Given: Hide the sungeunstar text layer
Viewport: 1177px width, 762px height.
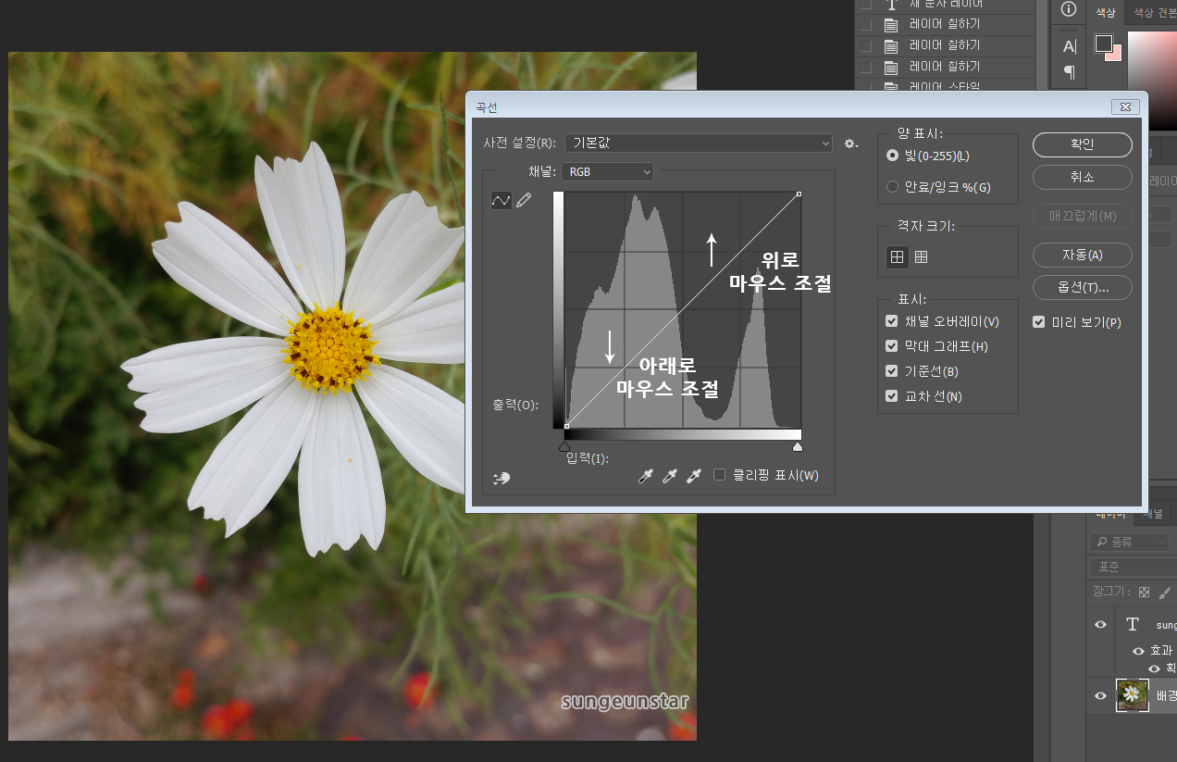Looking at the screenshot, I should [1100, 625].
